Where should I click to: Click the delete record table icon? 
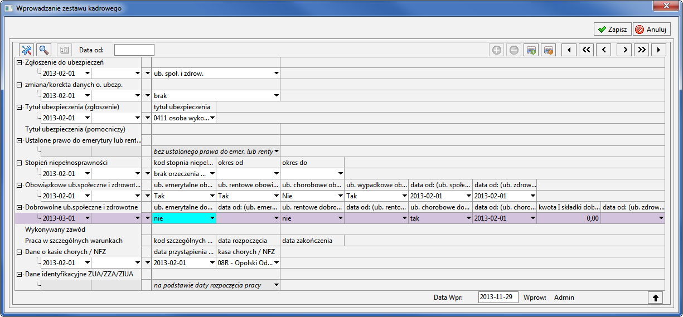coord(549,50)
